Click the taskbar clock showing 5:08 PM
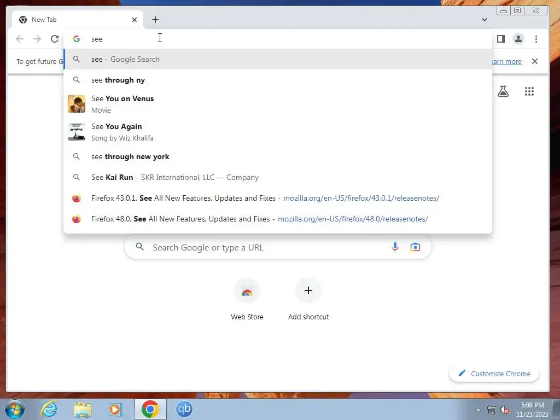 tap(532, 410)
